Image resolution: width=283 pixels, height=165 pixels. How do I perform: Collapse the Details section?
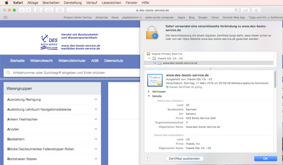[x=149, y=96]
